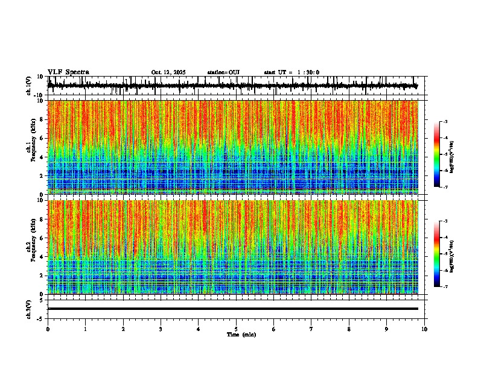Click the "-7" label on upper colorbar

tap(445, 187)
